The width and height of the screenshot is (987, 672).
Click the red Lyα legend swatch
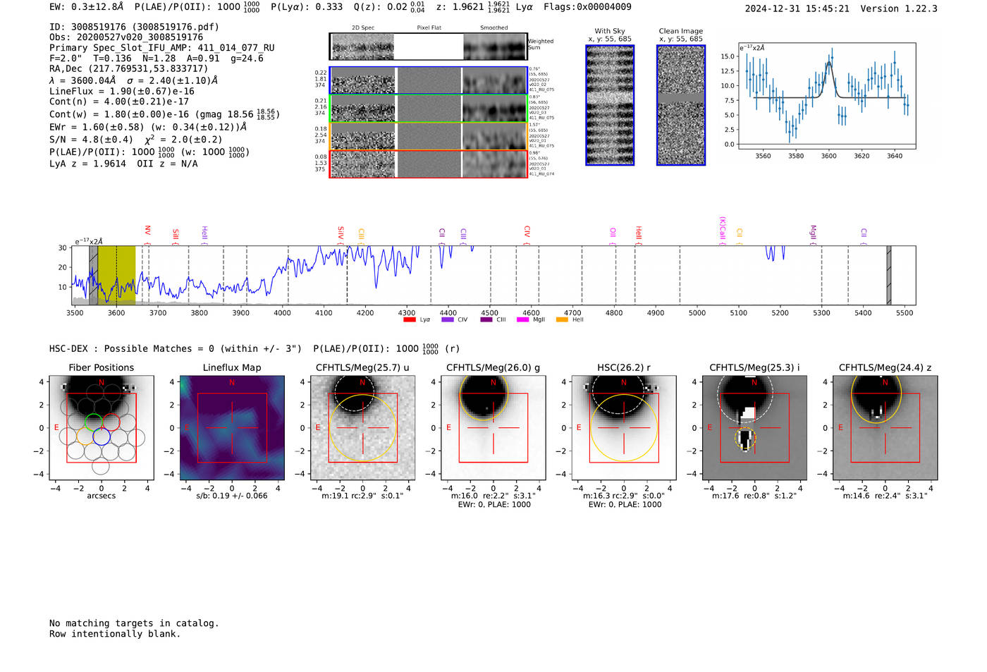[x=410, y=319]
